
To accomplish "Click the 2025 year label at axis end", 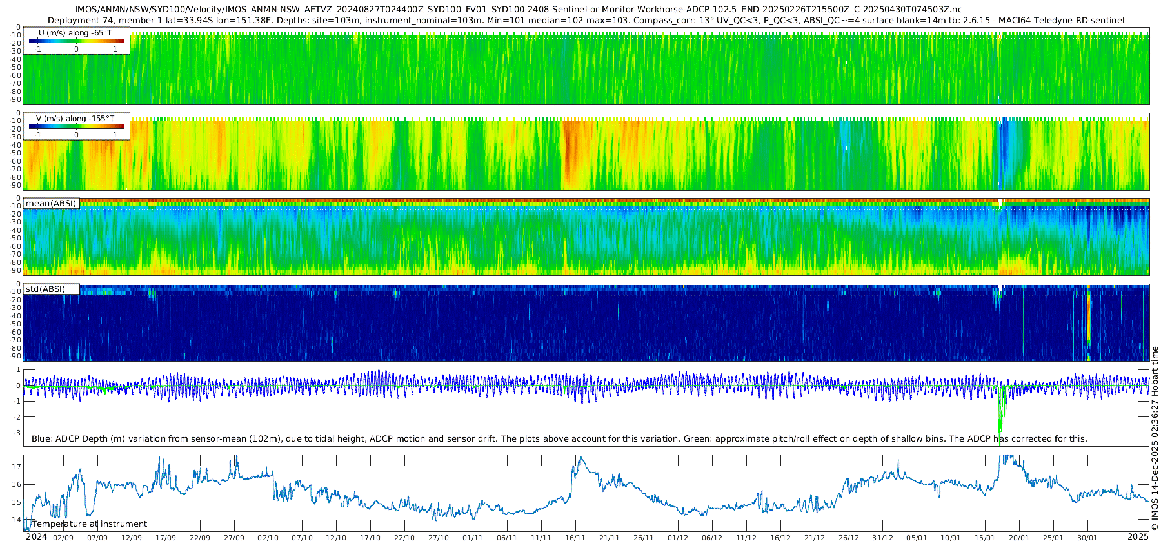I will coord(1138,537).
